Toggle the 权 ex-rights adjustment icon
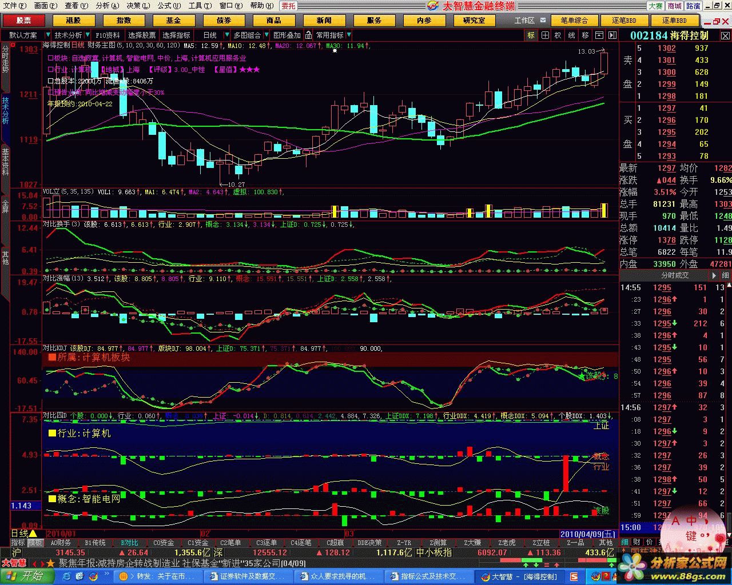 click(x=558, y=35)
